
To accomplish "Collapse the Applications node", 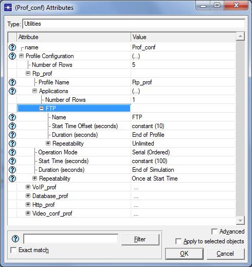I will (x=34, y=91).
